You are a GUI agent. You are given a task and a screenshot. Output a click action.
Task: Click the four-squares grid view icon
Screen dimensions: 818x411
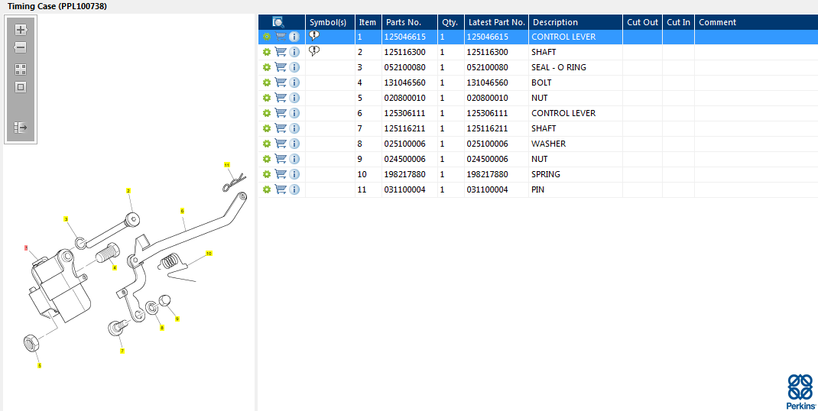coord(21,70)
